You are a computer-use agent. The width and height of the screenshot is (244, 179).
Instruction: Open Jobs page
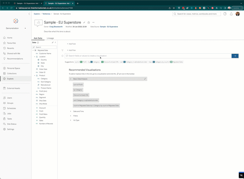(x=9, y=113)
